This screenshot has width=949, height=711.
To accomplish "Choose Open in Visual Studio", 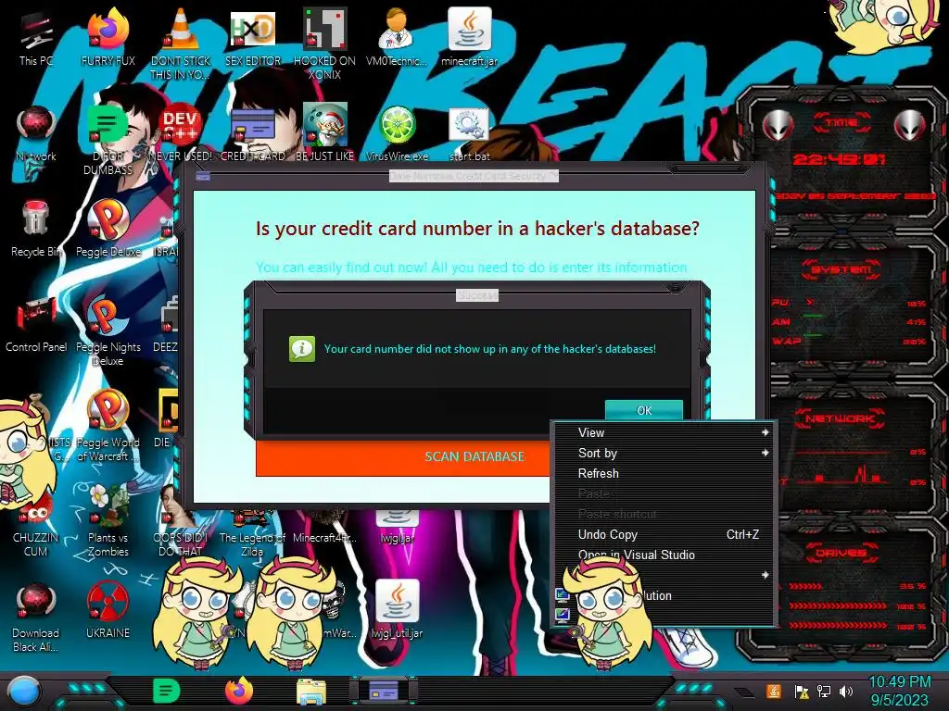I will tap(664, 555).
